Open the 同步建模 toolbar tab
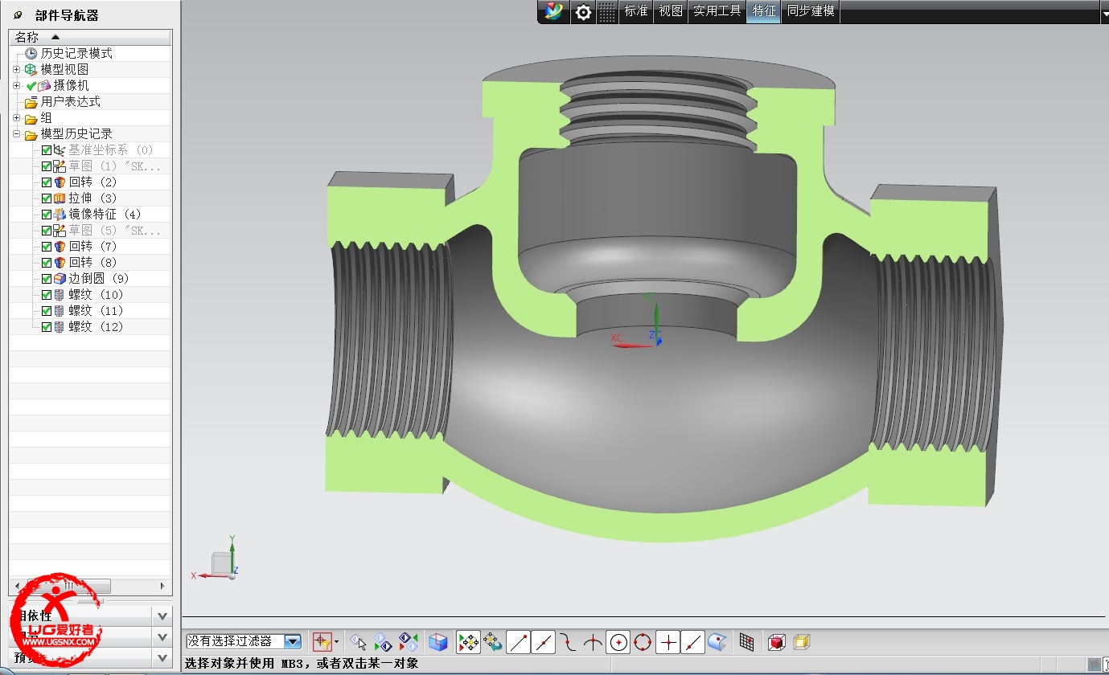The width and height of the screenshot is (1109, 675). pos(811,11)
